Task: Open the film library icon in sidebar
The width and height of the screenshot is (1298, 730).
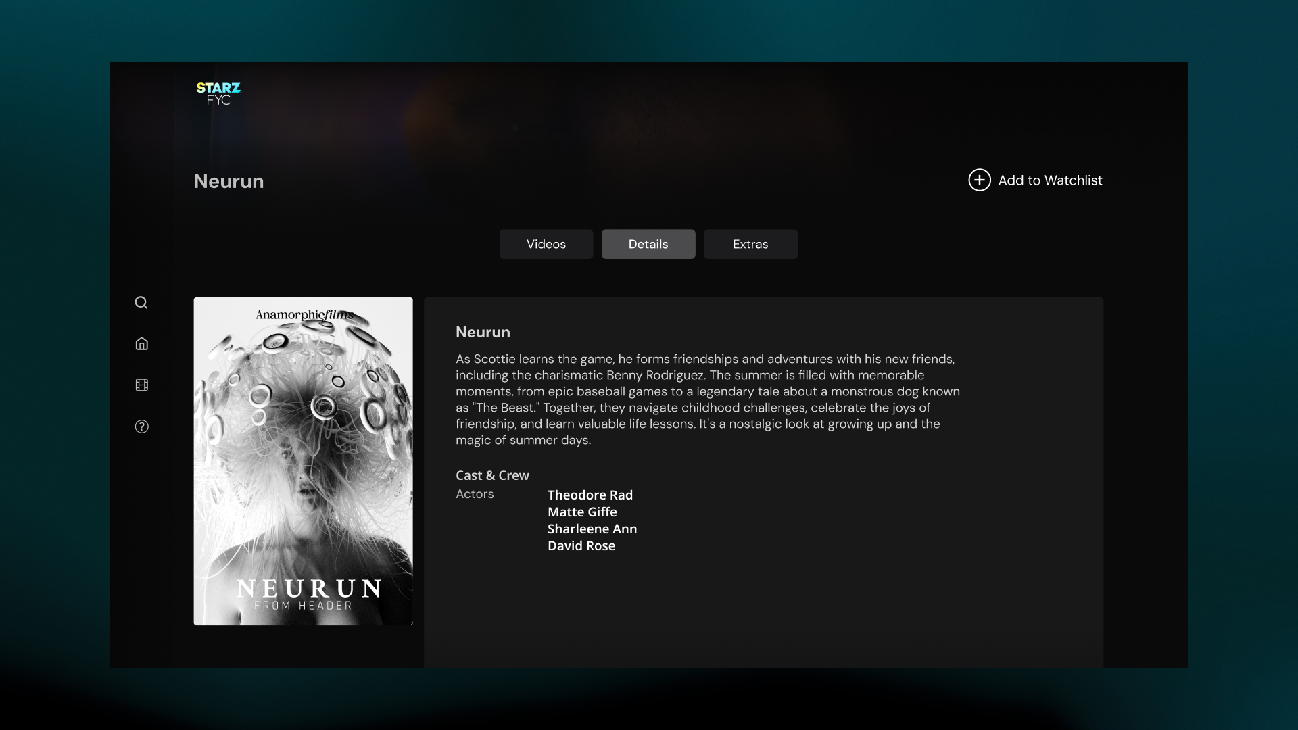Action: pyautogui.click(x=141, y=385)
